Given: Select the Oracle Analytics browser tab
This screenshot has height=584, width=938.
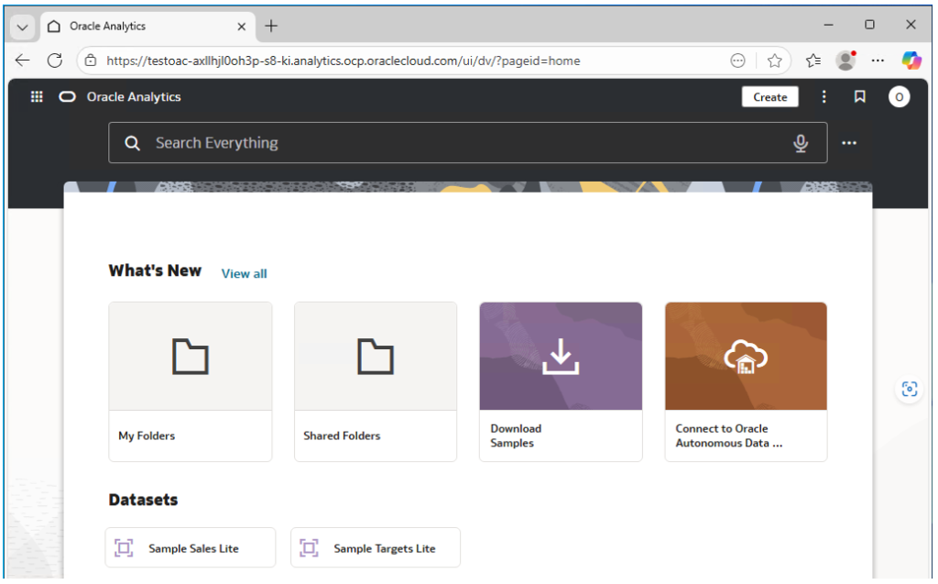Looking at the screenshot, I should point(137,27).
